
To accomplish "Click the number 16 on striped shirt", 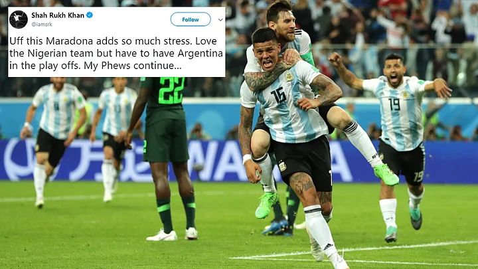I will [279, 96].
